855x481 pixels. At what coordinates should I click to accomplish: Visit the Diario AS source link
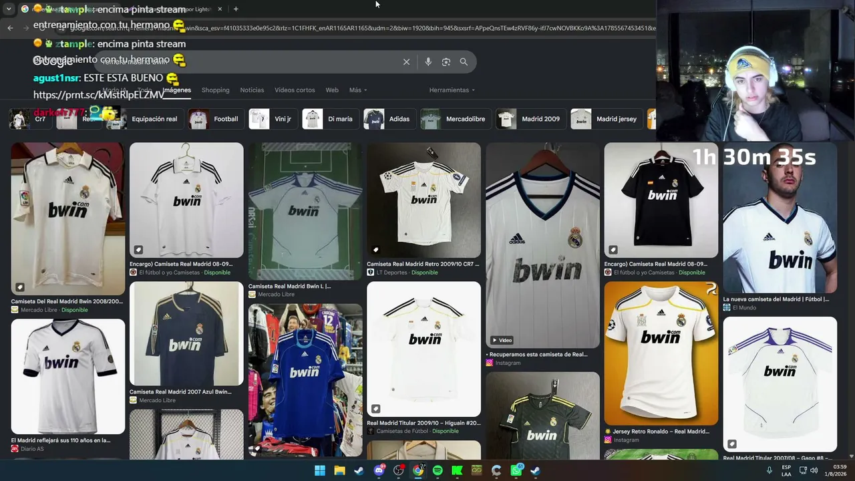point(27,449)
